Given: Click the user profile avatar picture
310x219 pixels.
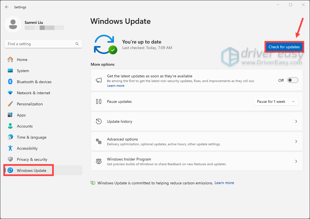Looking at the screenshot, I should (13, 24).
